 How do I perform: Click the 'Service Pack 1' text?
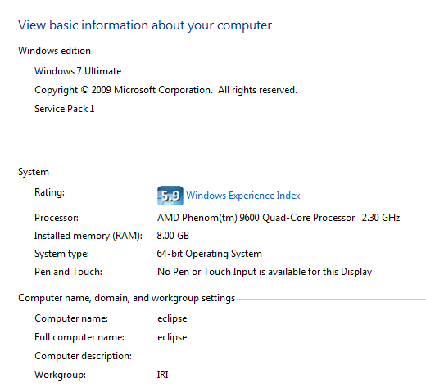(65, 109)
